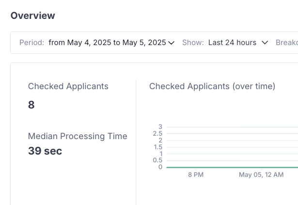Click the partially visible Breakdown filter

point(286,43)
